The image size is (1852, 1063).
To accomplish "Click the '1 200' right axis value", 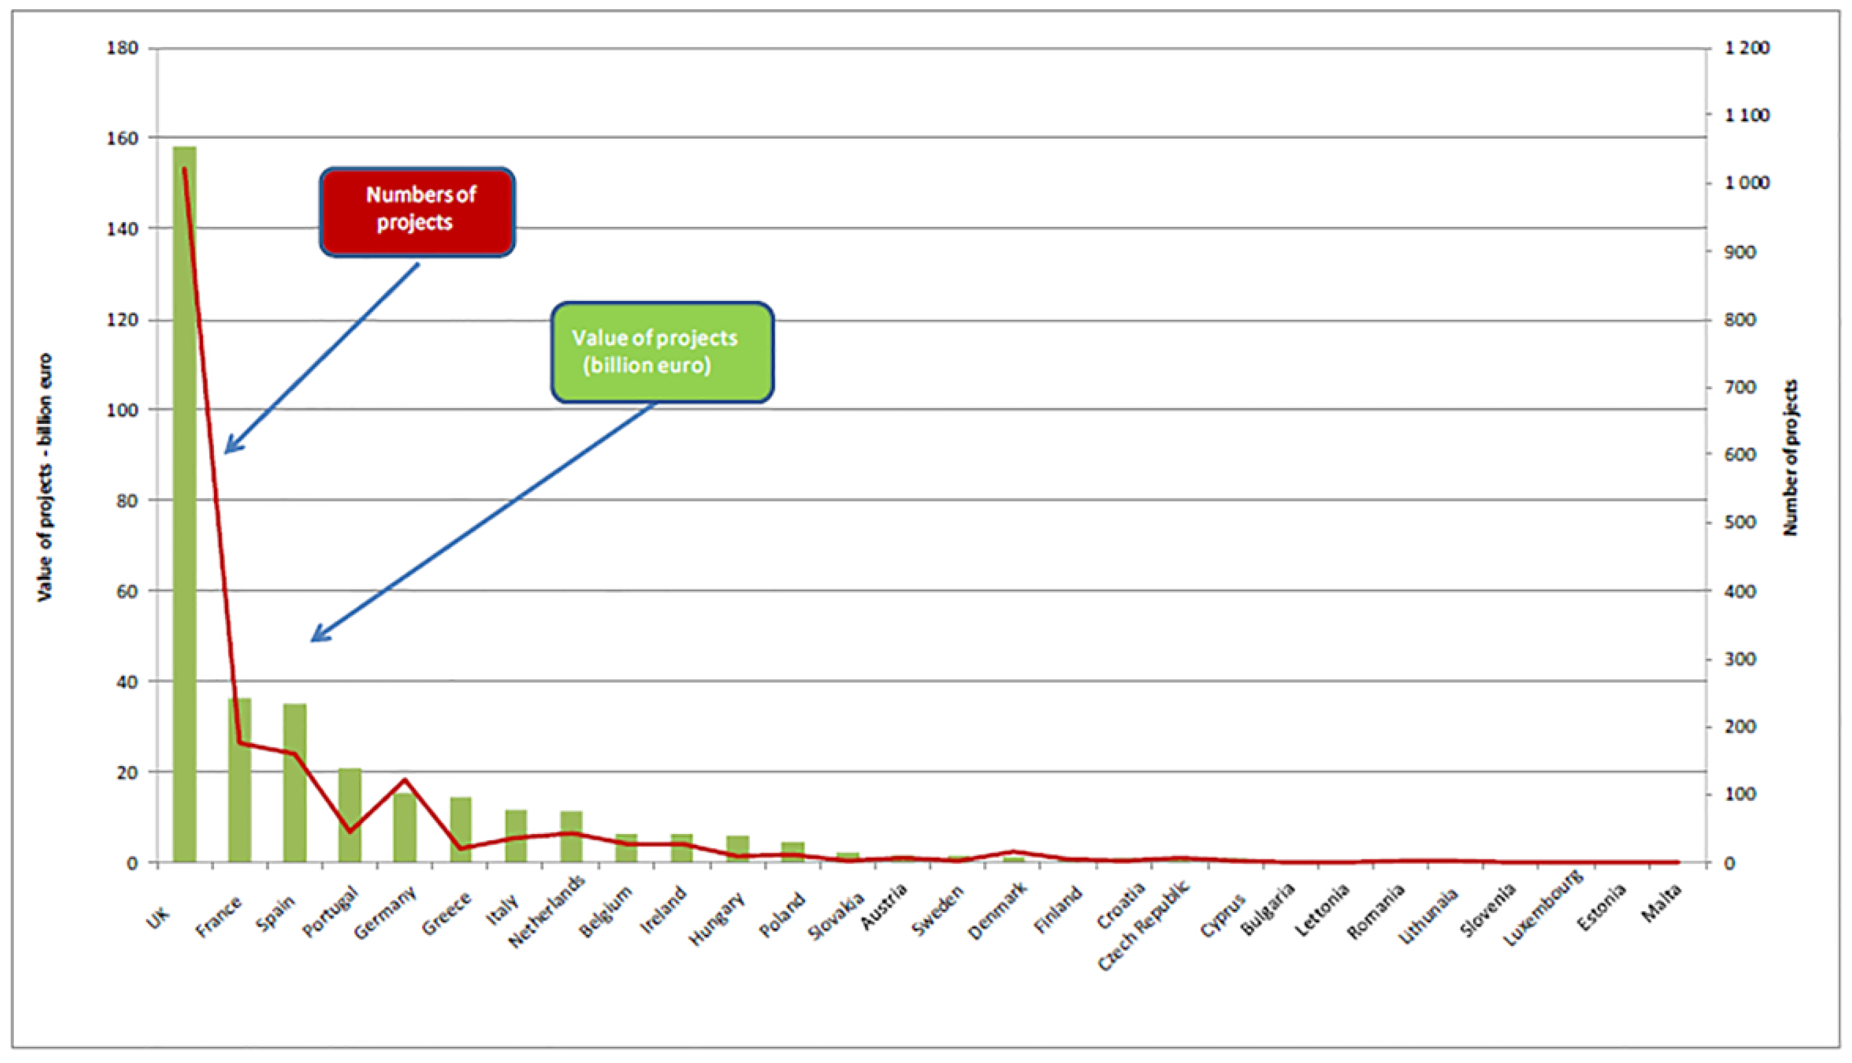I will coord(1748,48).
